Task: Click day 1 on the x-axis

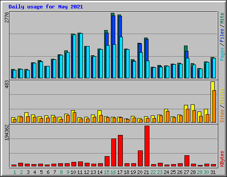Action: point(15,172)
